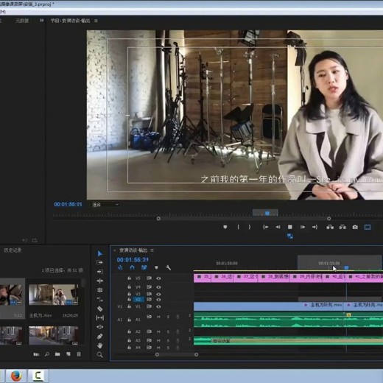Mark In point in Program Monitor
Image resolution: width=383 pixels, height=383 pixels.
point(238,227)
